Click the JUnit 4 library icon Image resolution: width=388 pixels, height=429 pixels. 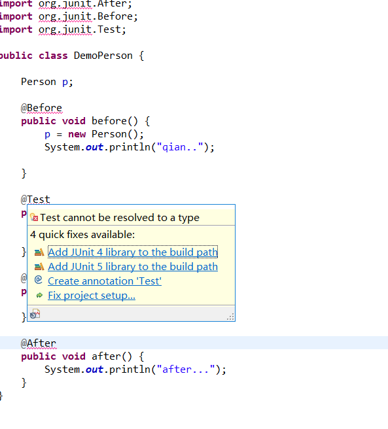click(x=39, y=252)
